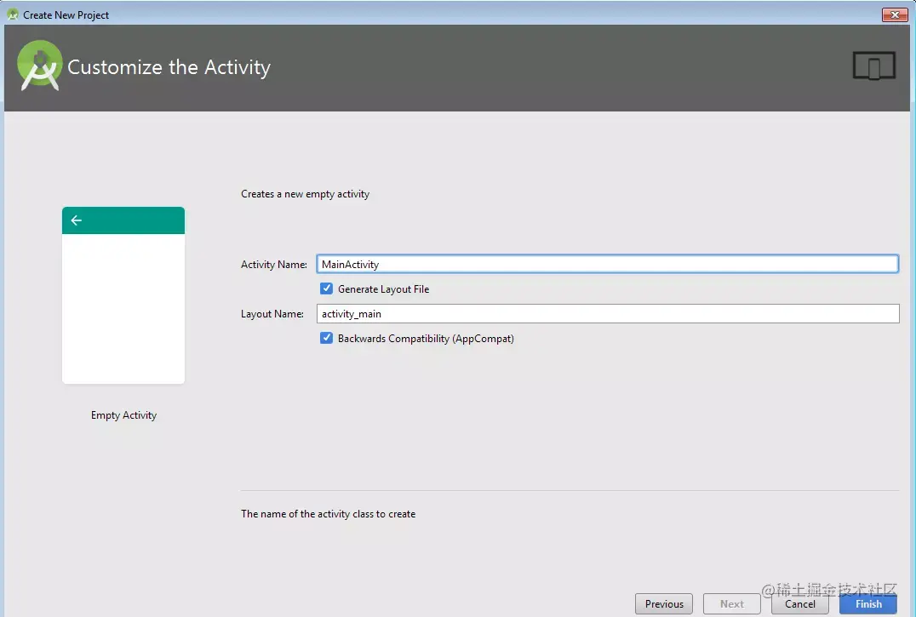Click the 'Empty Activity' caption text
The width and height of the screenshot is (916, 617).
pos(123,415)
